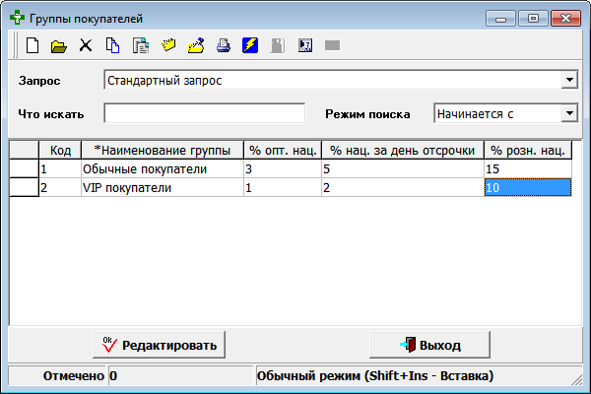
Task: Create a new record with blank page icon
Action: pyautogui.click(x=33, y=46)
